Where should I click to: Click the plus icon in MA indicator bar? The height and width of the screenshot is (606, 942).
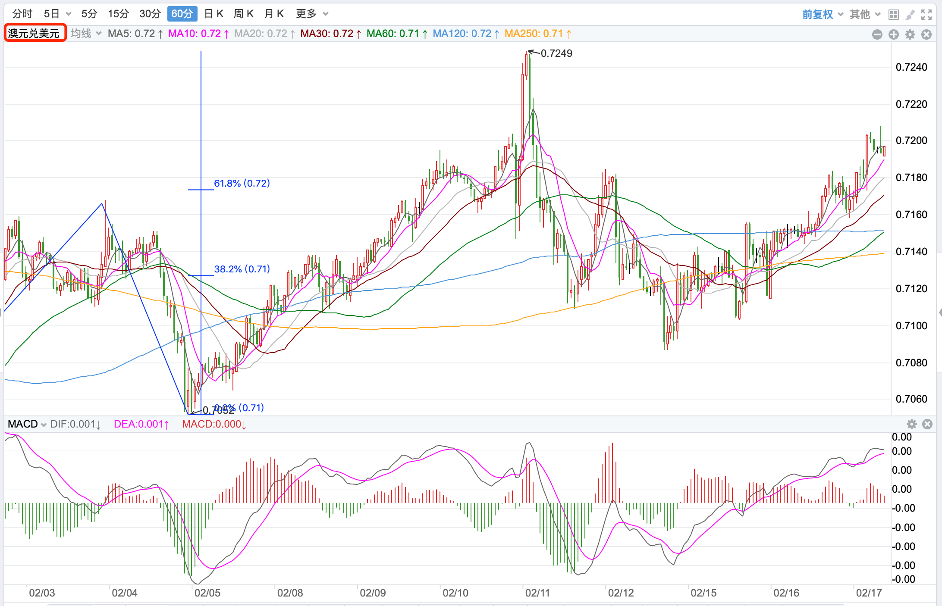pos(894,34)
